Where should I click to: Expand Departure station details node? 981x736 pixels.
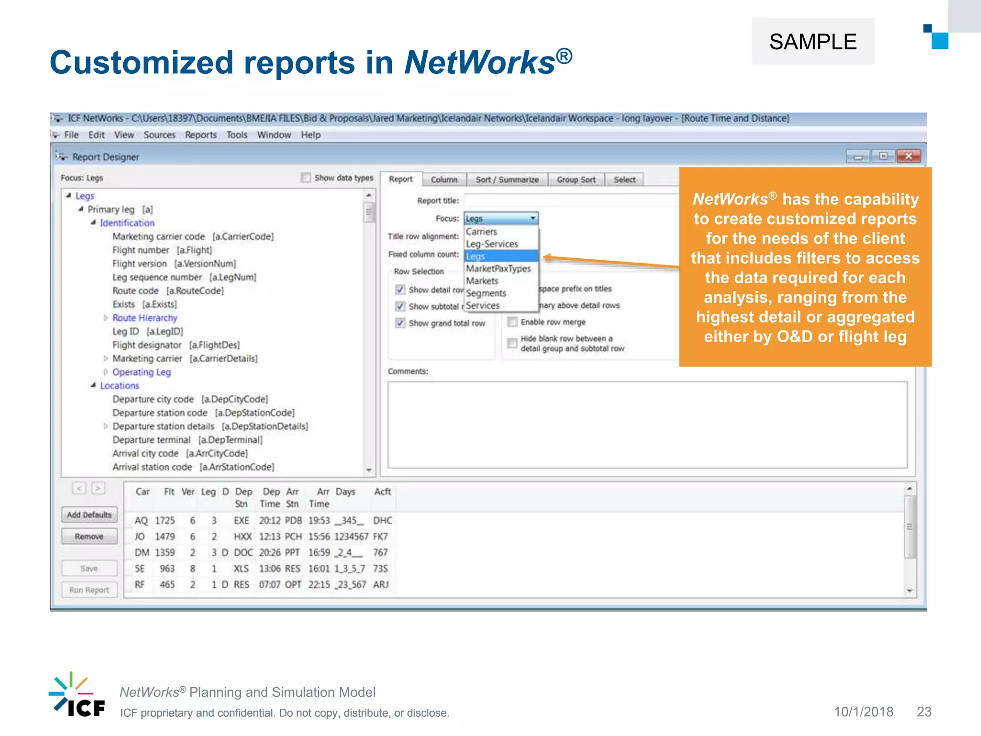click(106, 426)
